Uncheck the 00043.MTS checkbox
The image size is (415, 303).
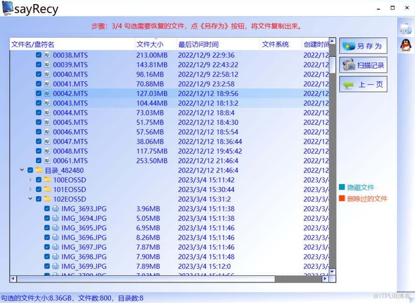[x=39, y=103]
